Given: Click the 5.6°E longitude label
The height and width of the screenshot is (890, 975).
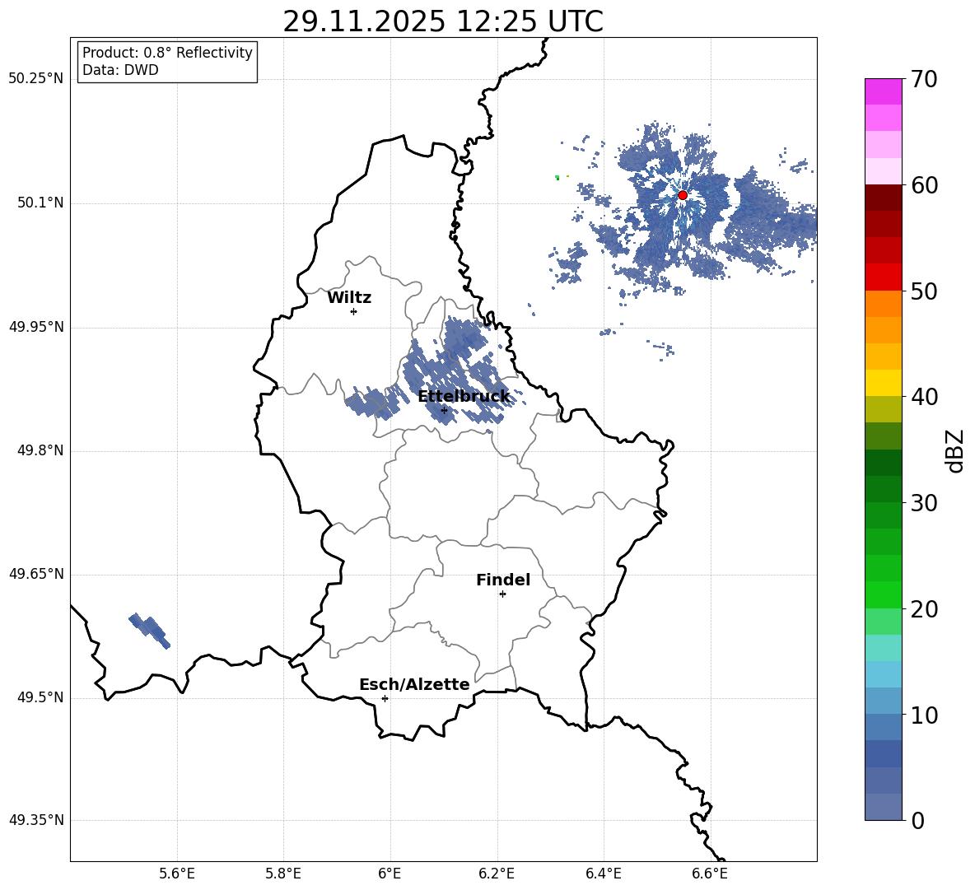Looking at the screenshot, I should 177,874.
